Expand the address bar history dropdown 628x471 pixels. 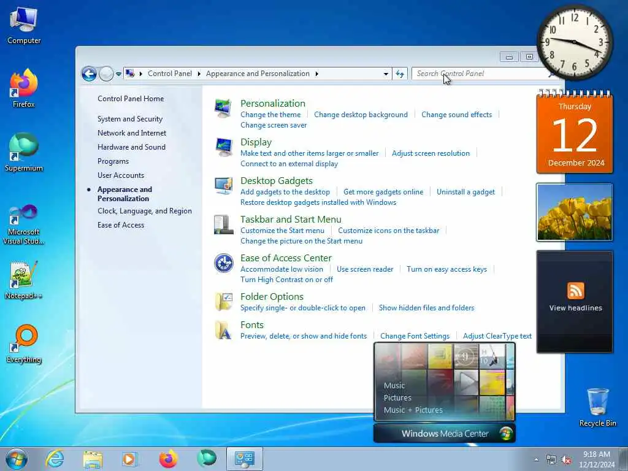pyautogui.click(x=386, y=74)
